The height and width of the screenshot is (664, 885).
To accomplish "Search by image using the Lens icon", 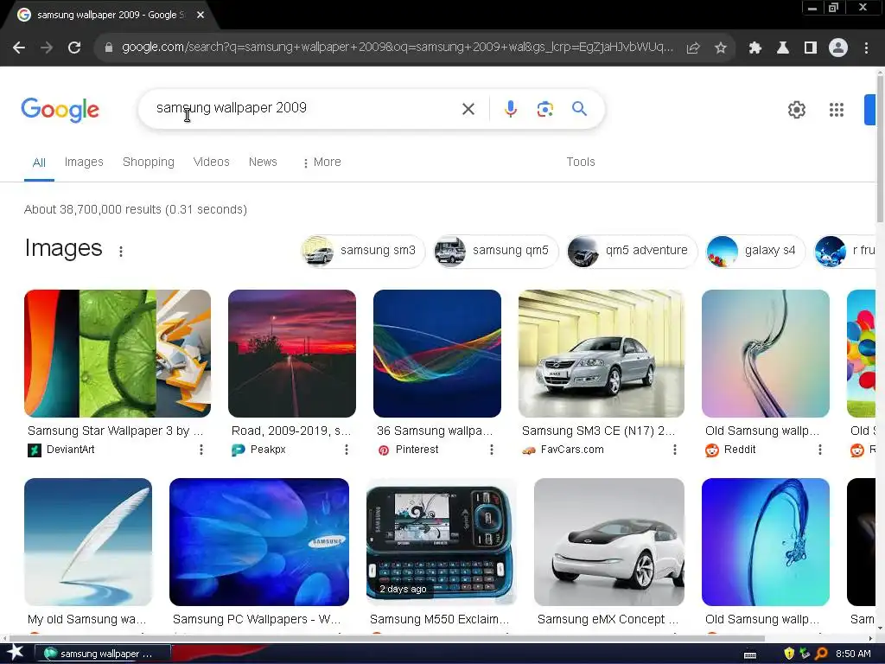I will (x=545, y=109).
